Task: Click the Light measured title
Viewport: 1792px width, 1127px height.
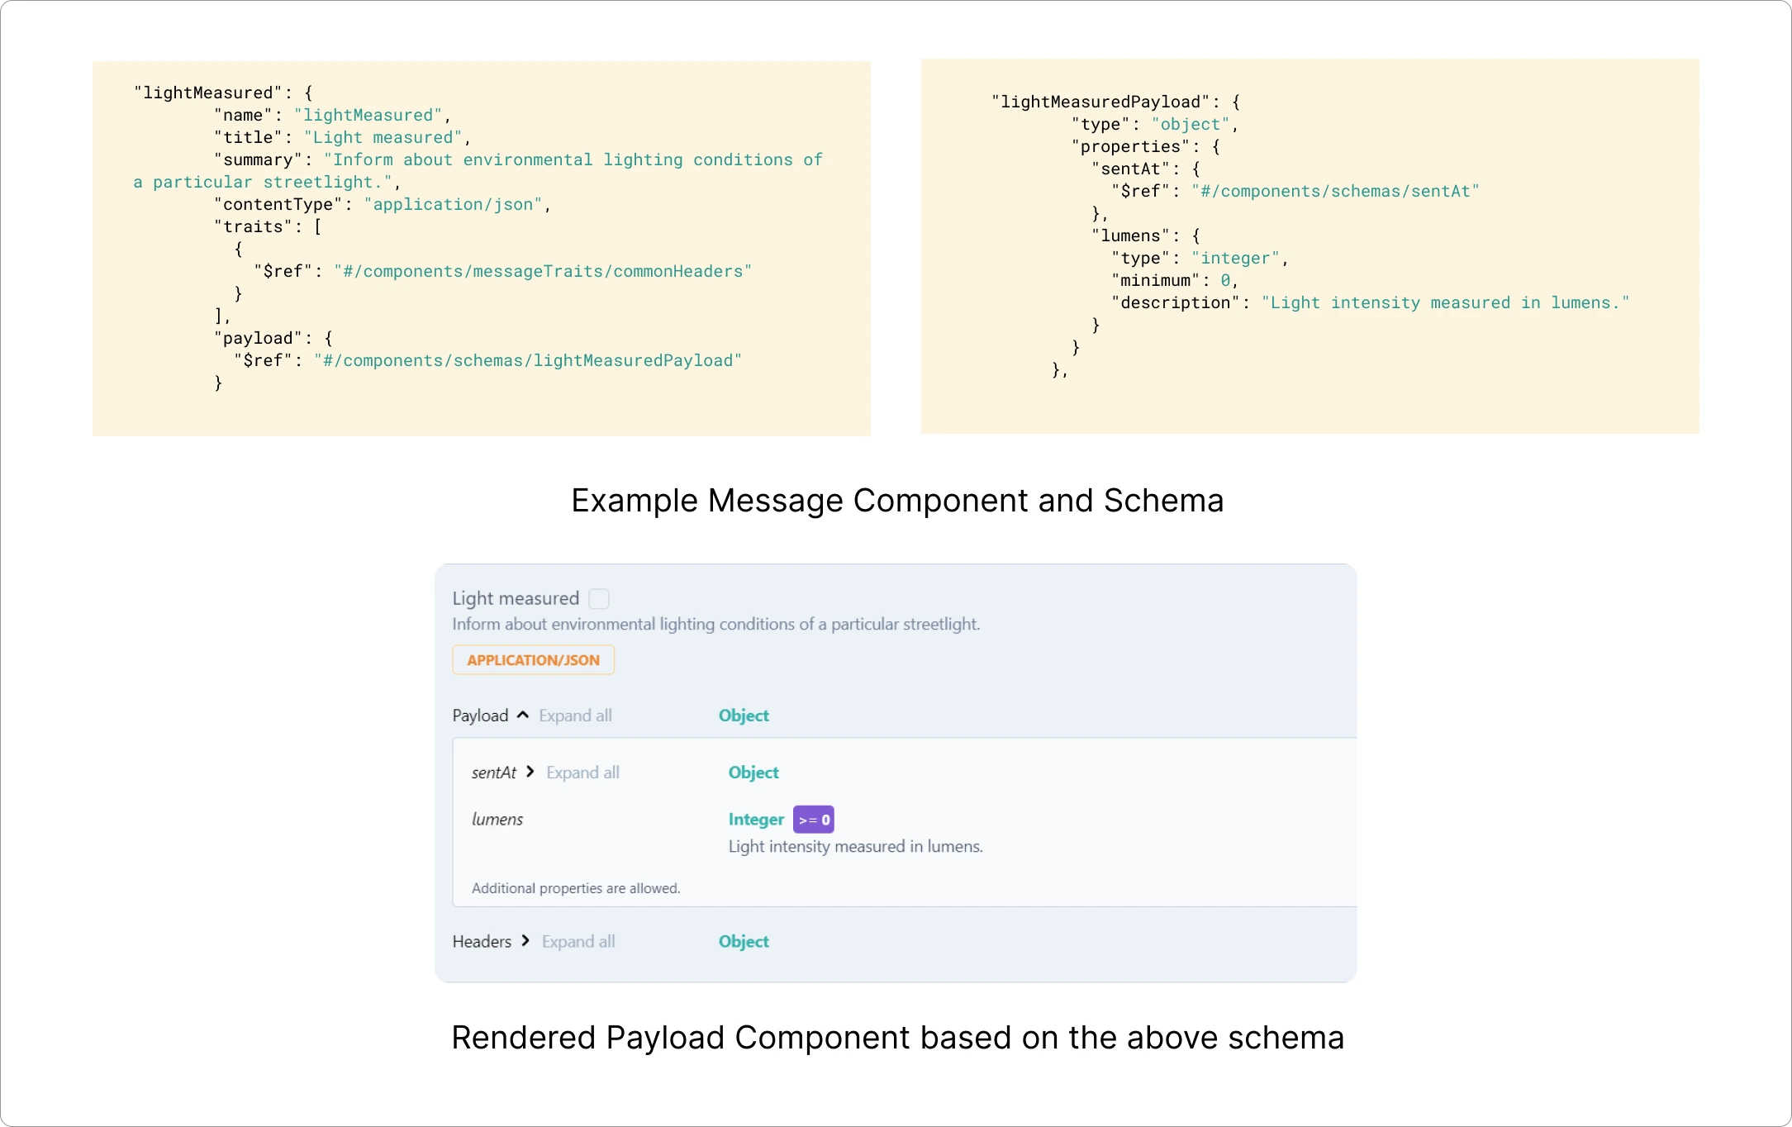Action: pyautogui.click(x=516, y=598)
